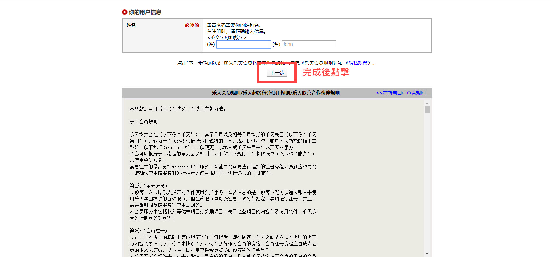
Task: Click the red circle icon beside 你的用户信息
Action: coord(125,12)
